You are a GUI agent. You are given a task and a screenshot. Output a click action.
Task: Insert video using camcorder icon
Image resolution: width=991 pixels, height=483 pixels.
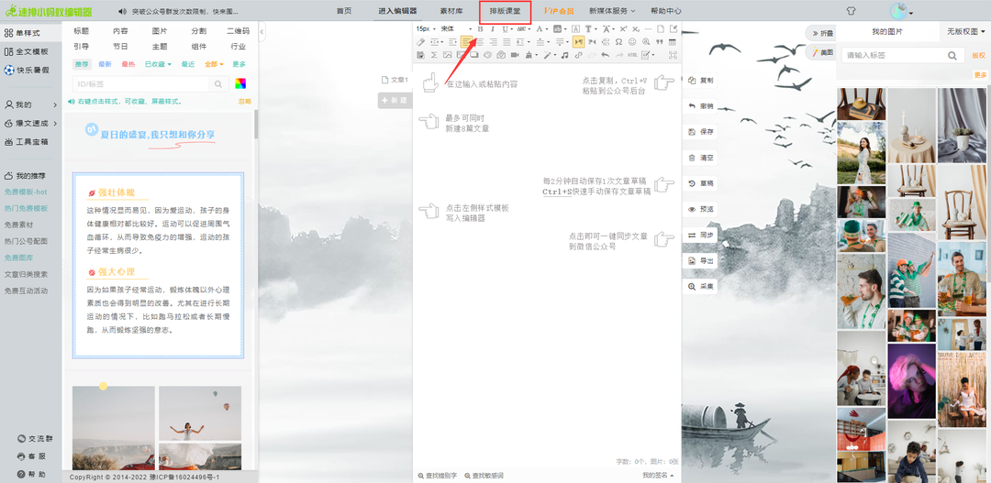click(x=515, y=55)
